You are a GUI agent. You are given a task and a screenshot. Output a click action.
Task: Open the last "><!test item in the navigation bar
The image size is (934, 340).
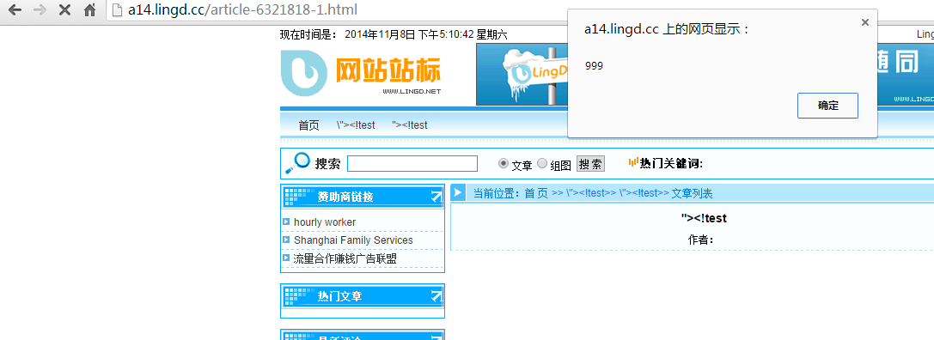pos(410,125)
